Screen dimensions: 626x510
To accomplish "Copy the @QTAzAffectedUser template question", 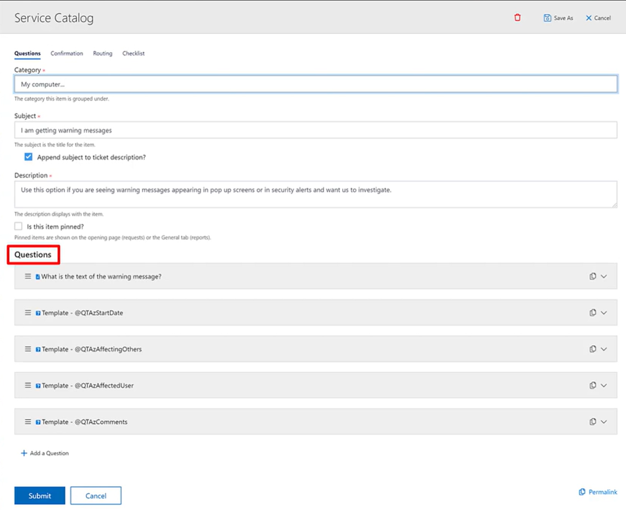I will 593,385.
